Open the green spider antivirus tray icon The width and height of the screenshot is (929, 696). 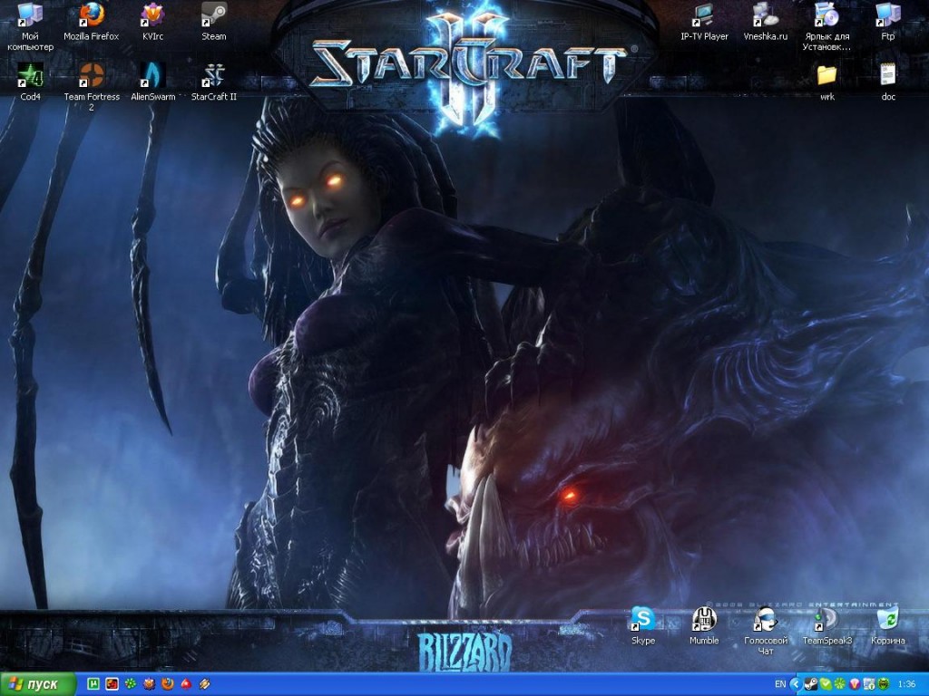pyautogui.click(x=883, y=685)
